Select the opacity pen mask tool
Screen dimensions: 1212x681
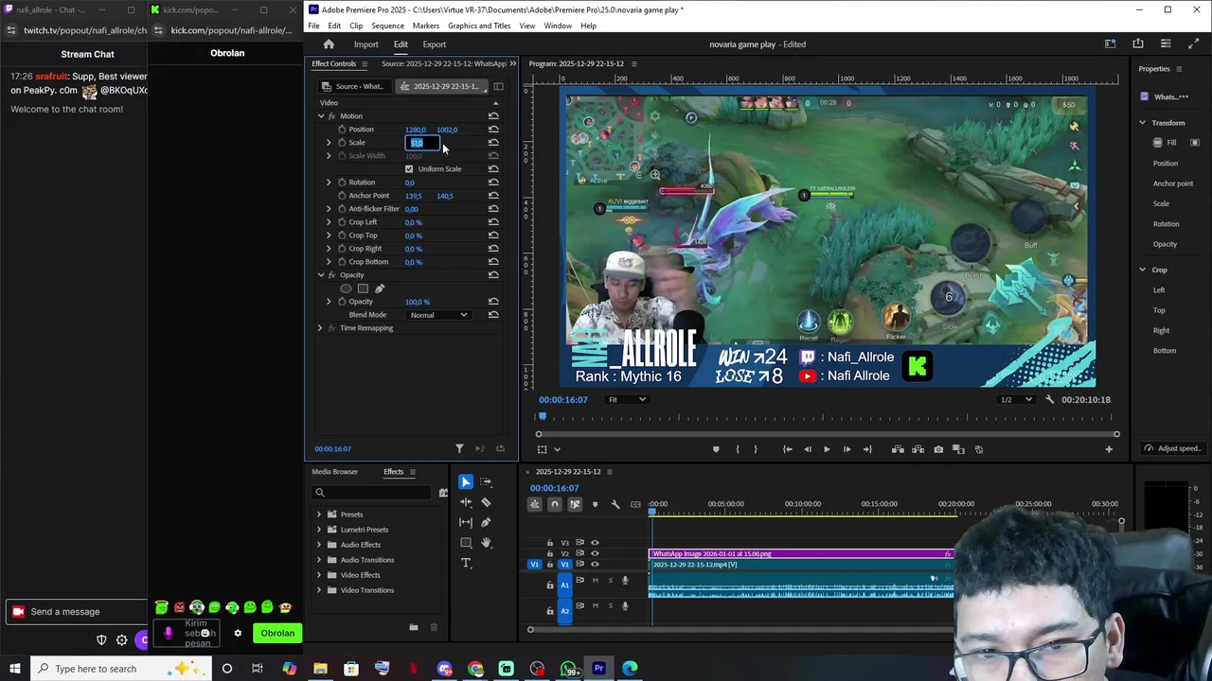tap(380, 288)
